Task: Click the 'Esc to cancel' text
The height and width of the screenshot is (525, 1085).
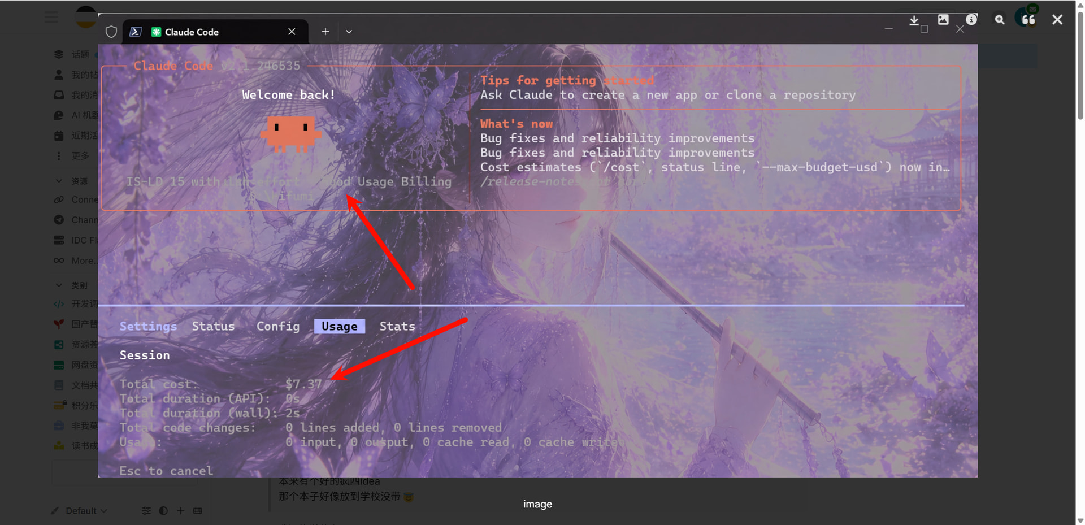Action: tap(166, 471)
